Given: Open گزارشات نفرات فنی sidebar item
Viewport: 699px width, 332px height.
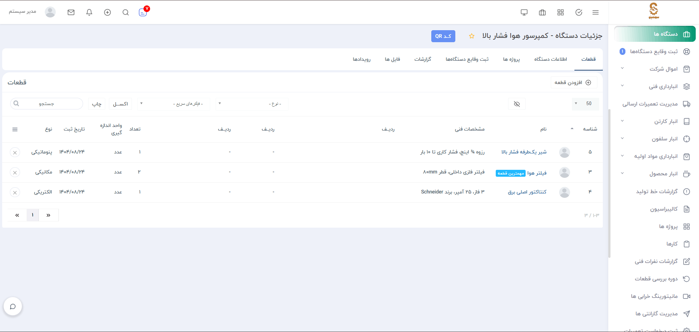Looking at the screenshot, I should pyautogui.click(x=655, y=261).
